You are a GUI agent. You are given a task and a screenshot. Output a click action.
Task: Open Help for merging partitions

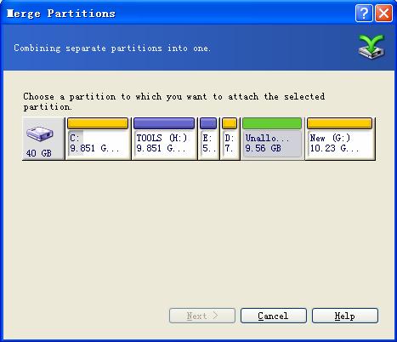(345, 316)
